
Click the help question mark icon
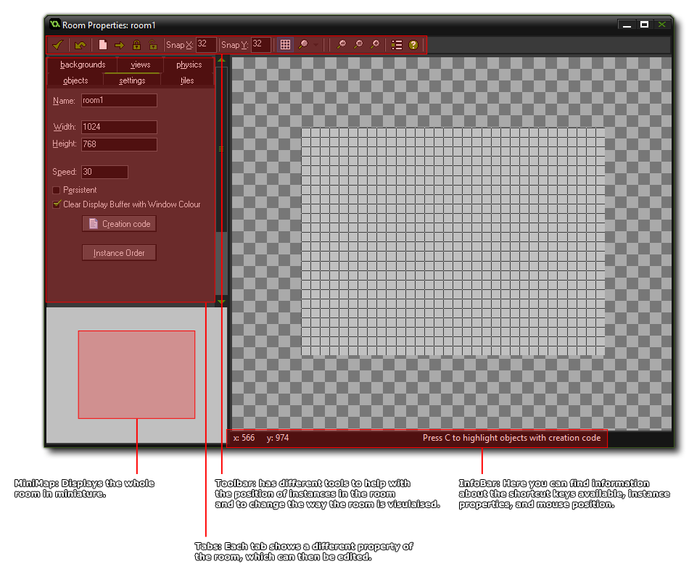click(x=413, y=45)
